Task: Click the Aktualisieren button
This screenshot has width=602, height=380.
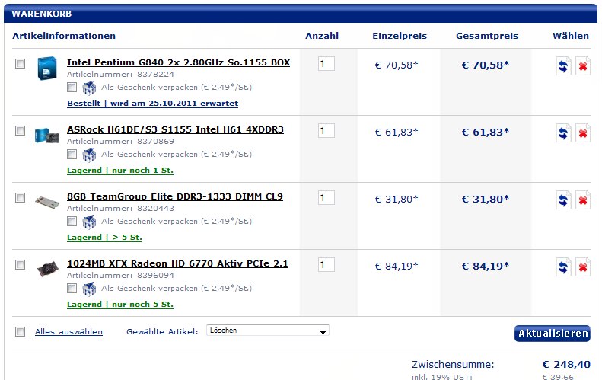Action: [553, 333]
